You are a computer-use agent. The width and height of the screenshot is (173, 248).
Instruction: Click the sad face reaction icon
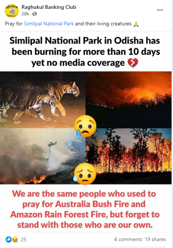(15, 240)
